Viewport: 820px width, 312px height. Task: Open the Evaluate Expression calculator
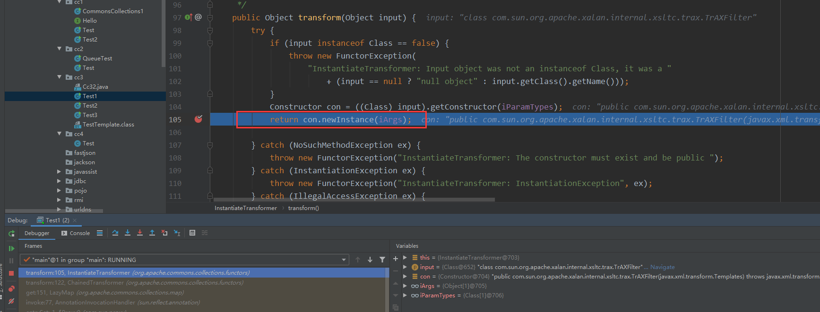click(x=192, y=233)
